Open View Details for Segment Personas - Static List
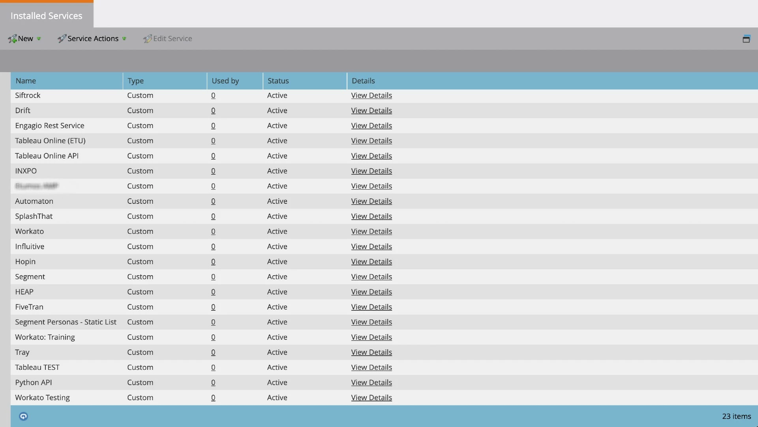The image size is (758, 427). pos(371,322)
